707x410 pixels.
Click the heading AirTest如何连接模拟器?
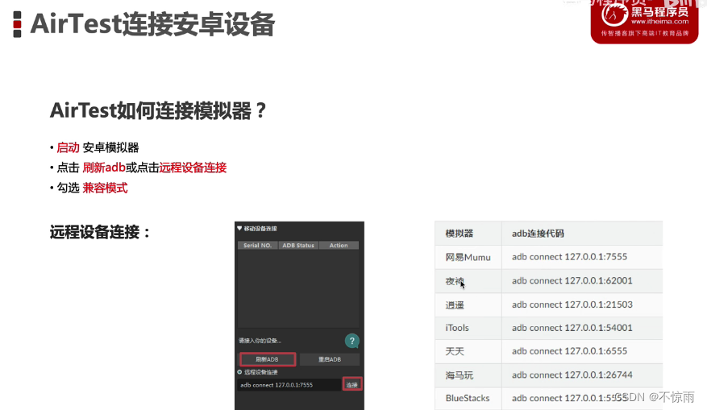pyautogui.click(x=158, y=110)
